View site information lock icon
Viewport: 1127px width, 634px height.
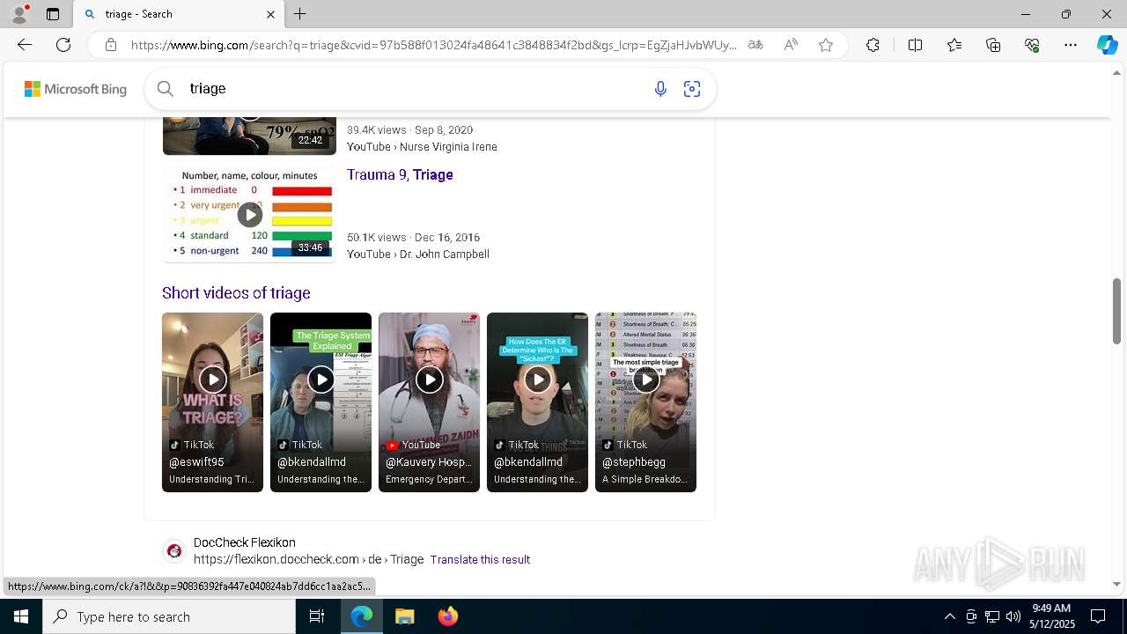111,45
